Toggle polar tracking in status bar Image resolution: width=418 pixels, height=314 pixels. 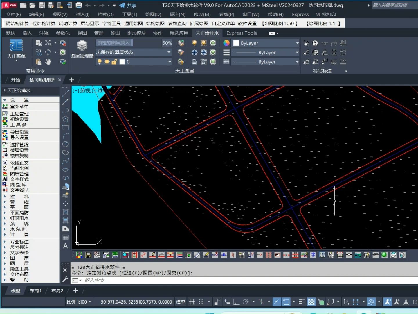246,302
